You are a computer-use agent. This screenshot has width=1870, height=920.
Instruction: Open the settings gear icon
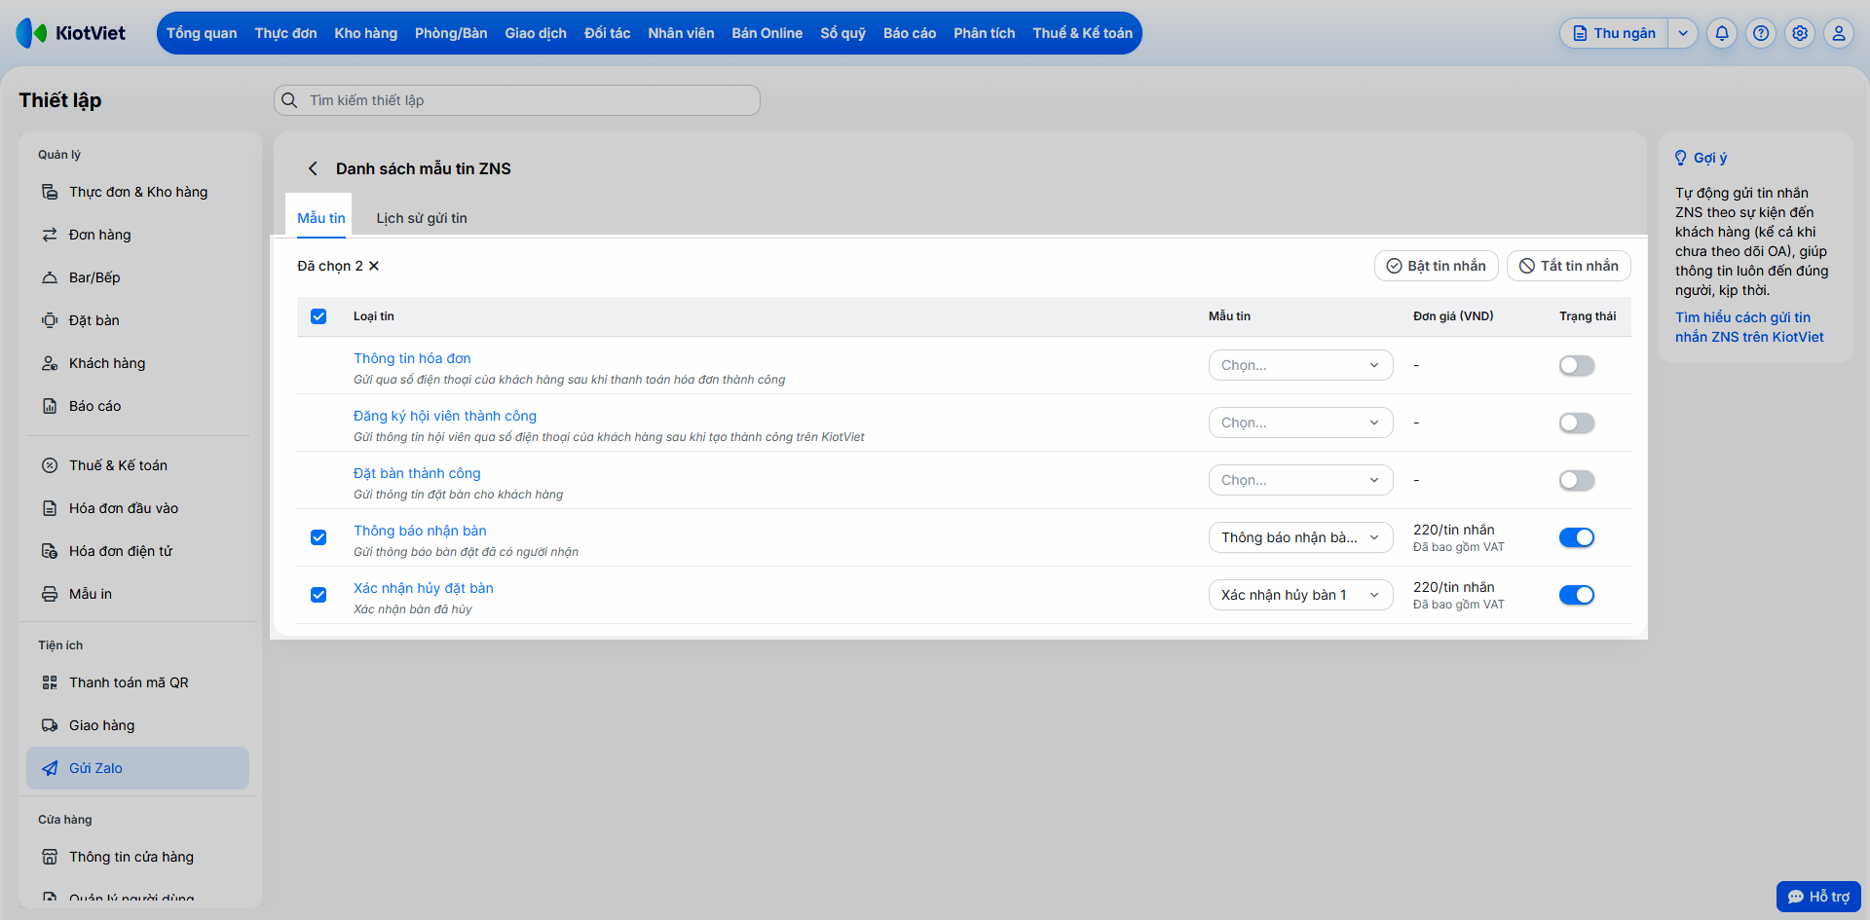coord(1800,33)
